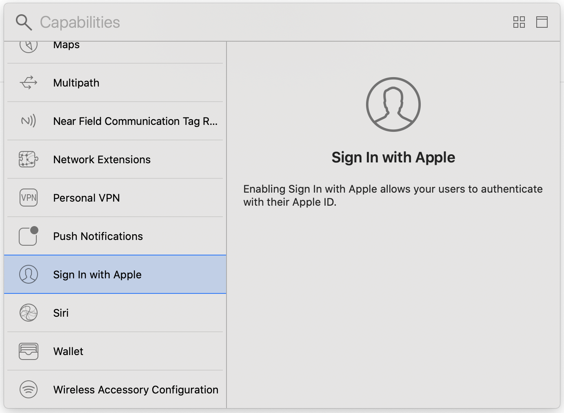Select Sign In with Apple in list

tap(115, 274)
